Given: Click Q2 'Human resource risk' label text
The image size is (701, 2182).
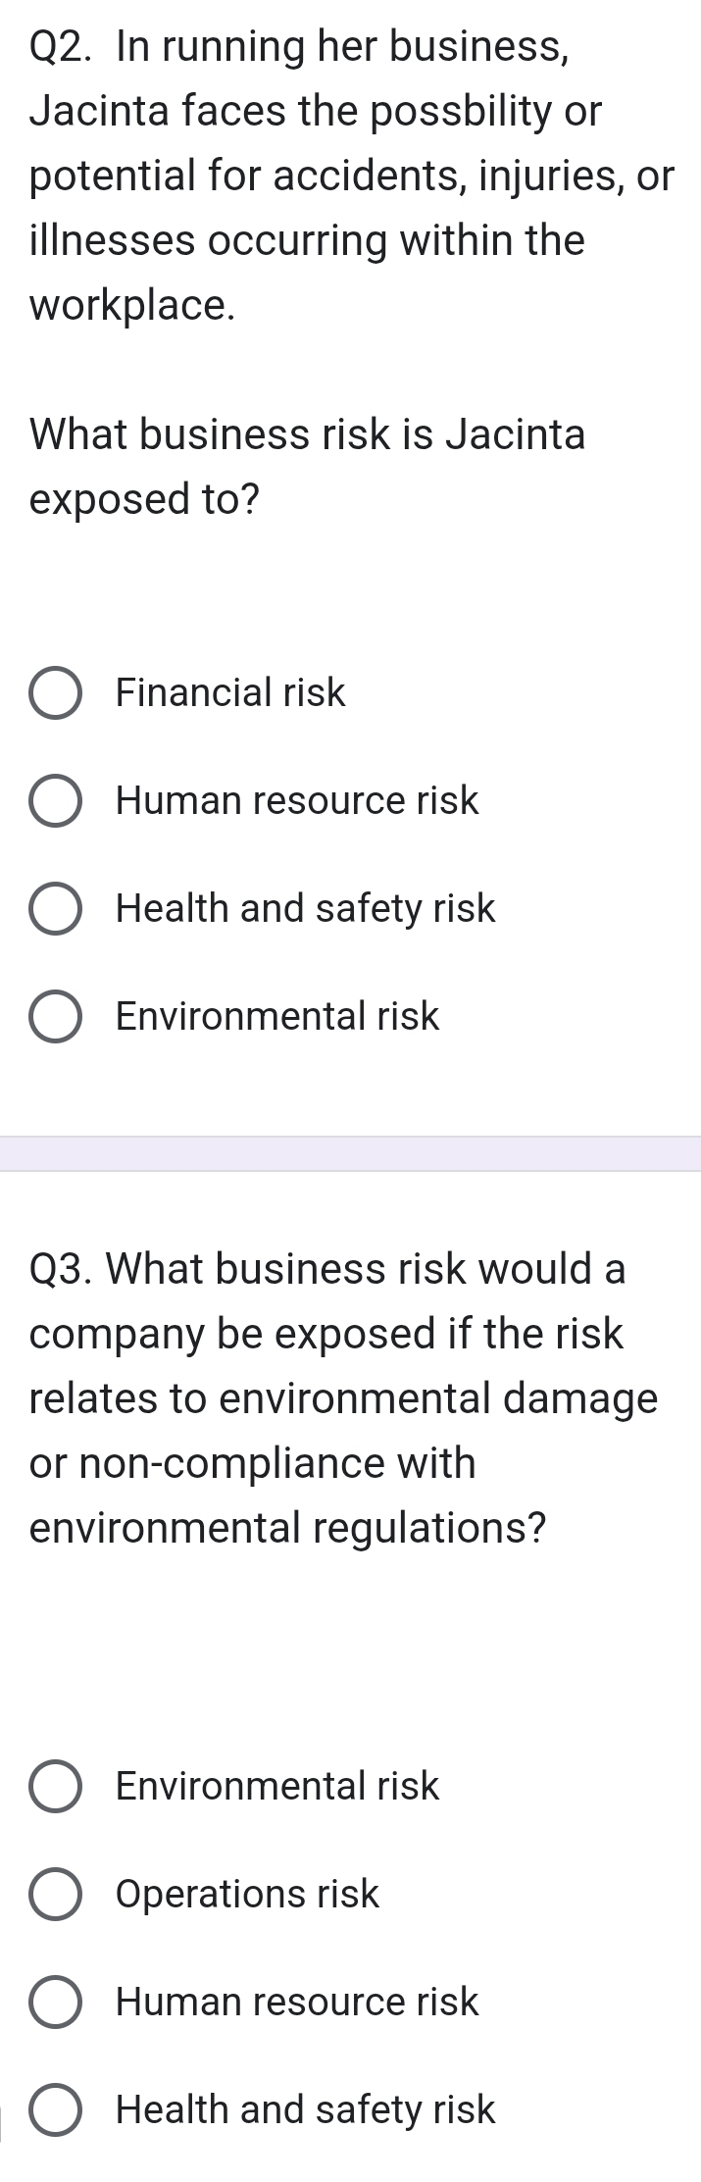Looking at the screenshot, I should click(297, 801).
